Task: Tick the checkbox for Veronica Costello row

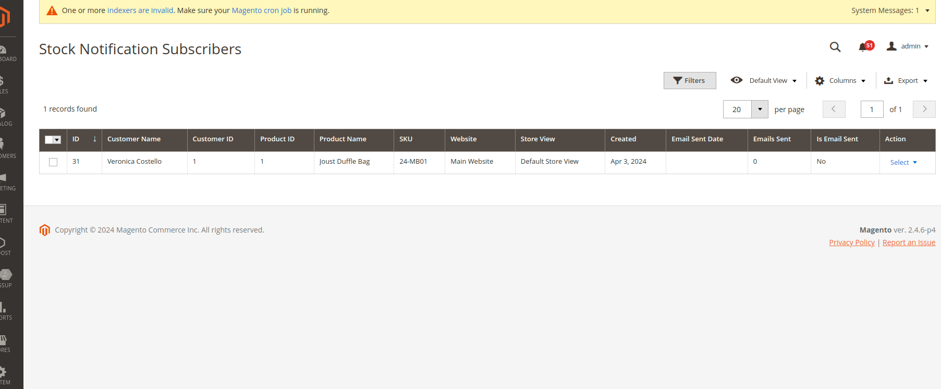Action: point(53,162)
